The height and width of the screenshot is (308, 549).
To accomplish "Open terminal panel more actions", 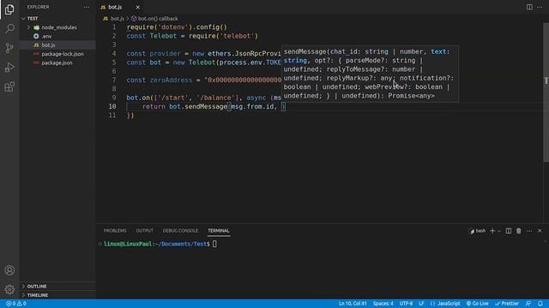I will (x=529, y=231).
